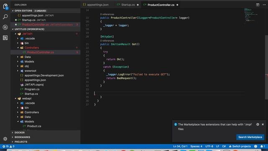Click 0 references above Get method
Image resolution: width=268 pixels, height=151 pixels.
click(107, 41)
